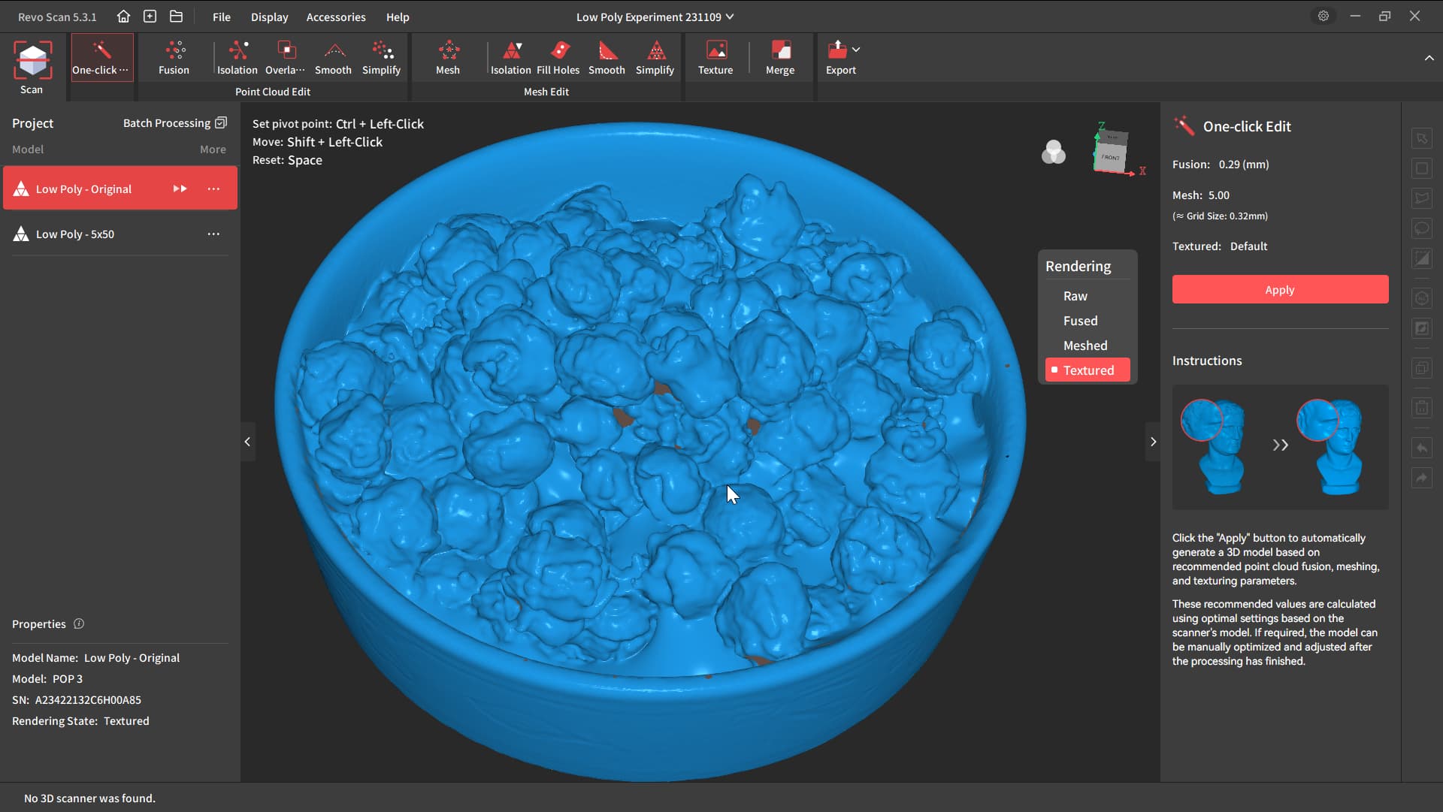This screenshot has width=1443, height=812.
Task: Collapse the left project panel
Action: click(247, 442)
